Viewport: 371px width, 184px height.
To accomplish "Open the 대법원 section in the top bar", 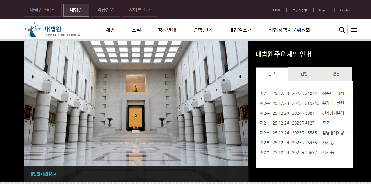I will pos(76,10).
